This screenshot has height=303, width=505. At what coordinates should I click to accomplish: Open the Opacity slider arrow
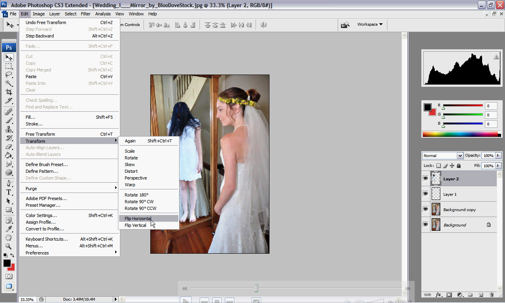(498, 155)
